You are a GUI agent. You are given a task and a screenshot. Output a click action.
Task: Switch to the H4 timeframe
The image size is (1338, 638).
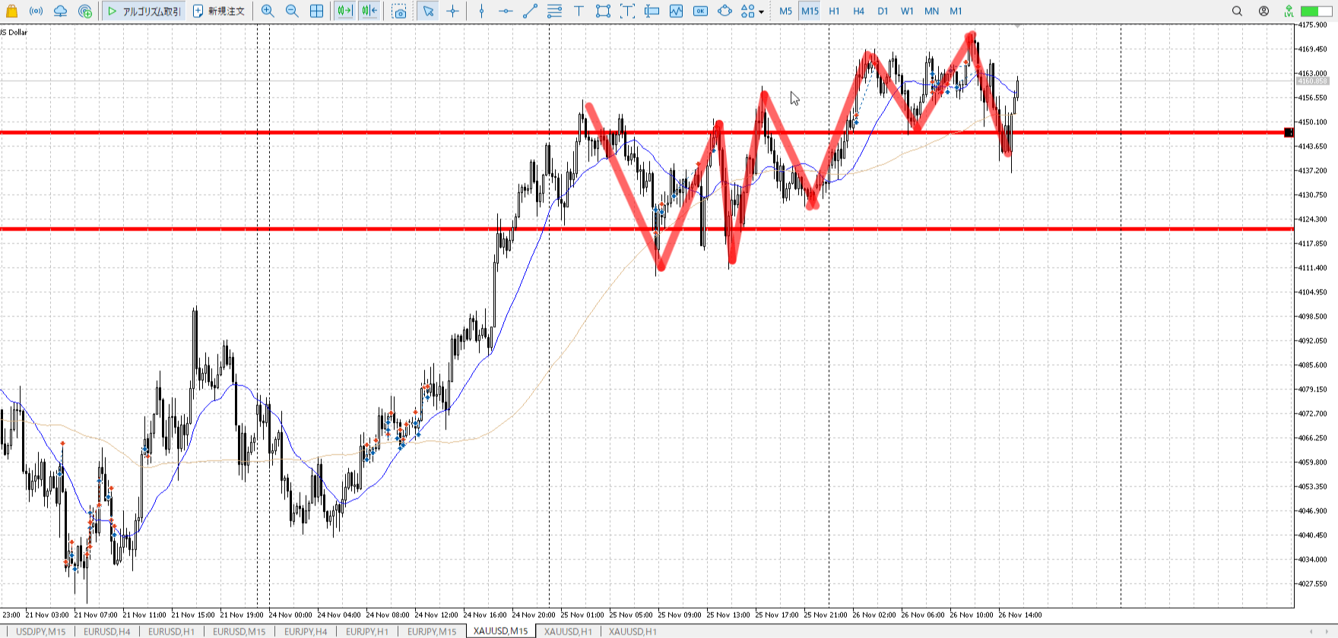point(858,11)
